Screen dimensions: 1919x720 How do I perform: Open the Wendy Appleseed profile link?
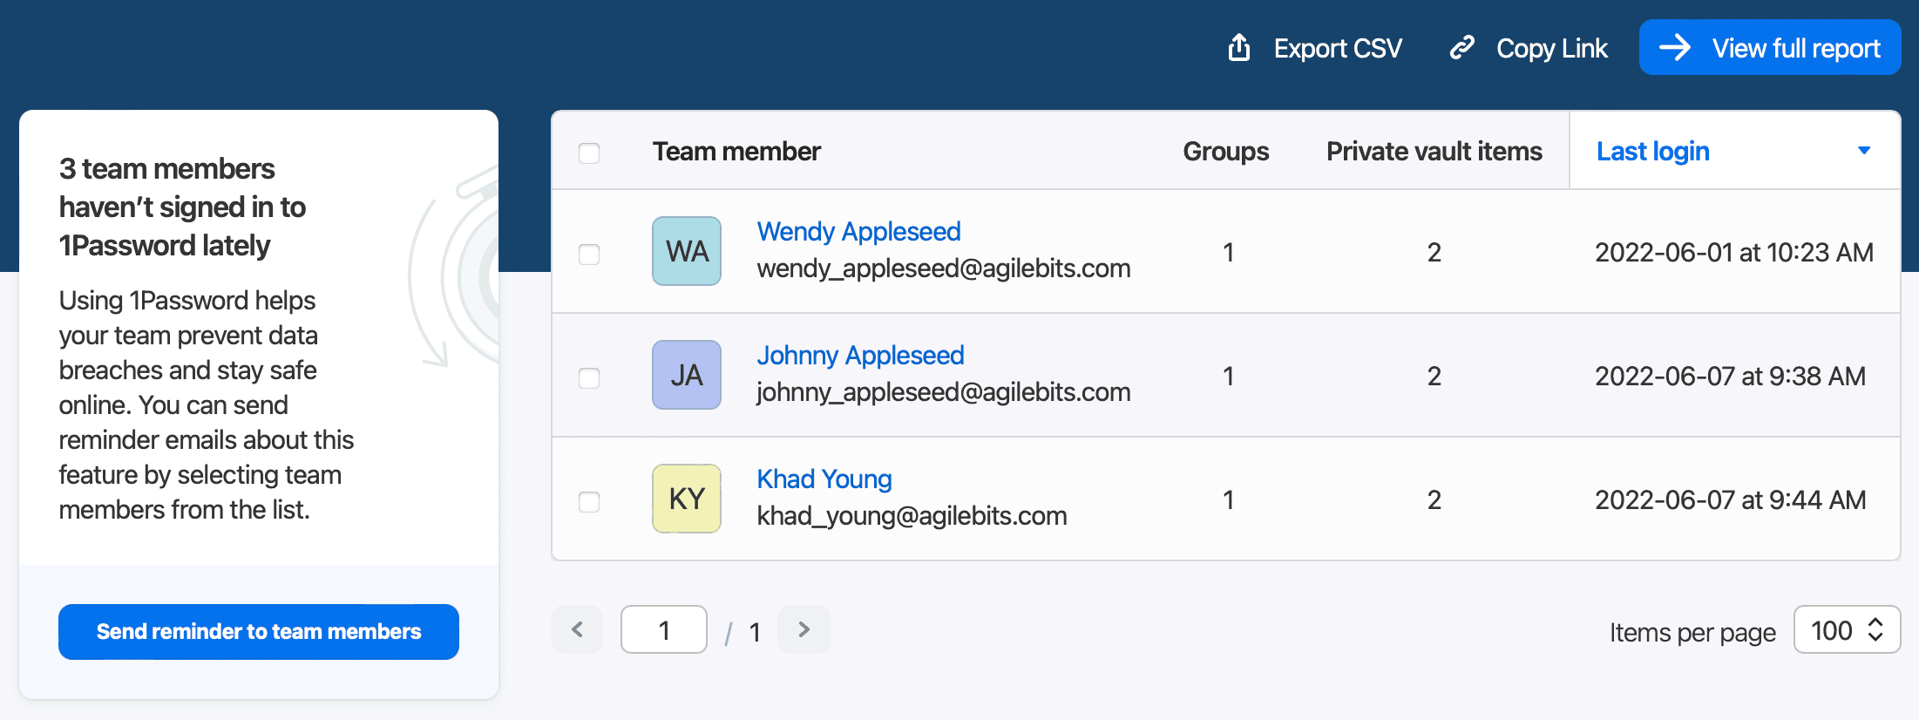click(858, 232)
